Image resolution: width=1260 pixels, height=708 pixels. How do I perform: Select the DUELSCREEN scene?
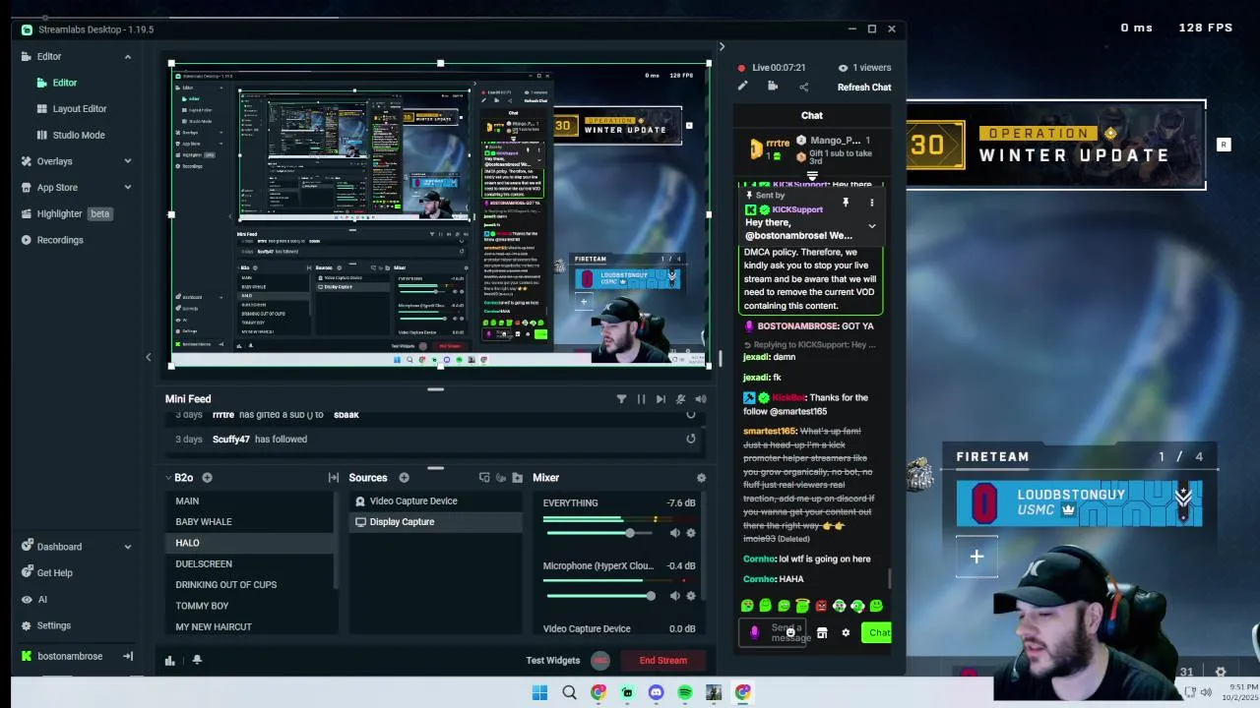[251, 564]
